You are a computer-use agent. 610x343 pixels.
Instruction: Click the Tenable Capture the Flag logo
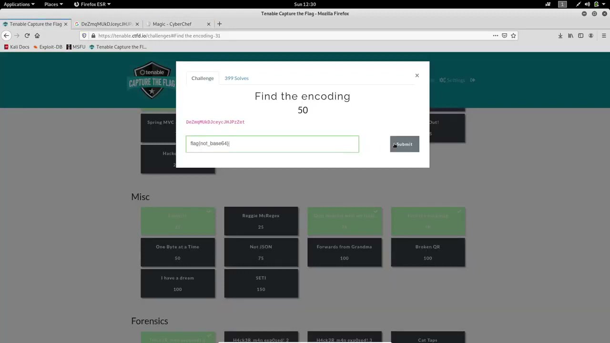tap(152, 80)
